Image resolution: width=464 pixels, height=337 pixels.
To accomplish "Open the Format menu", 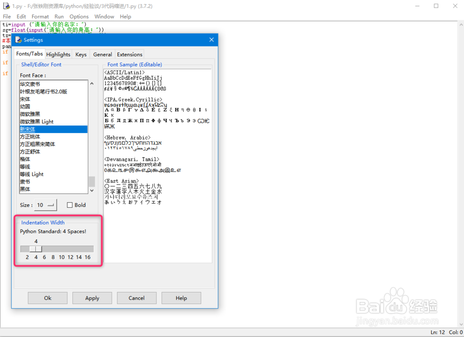I will 40,17.
